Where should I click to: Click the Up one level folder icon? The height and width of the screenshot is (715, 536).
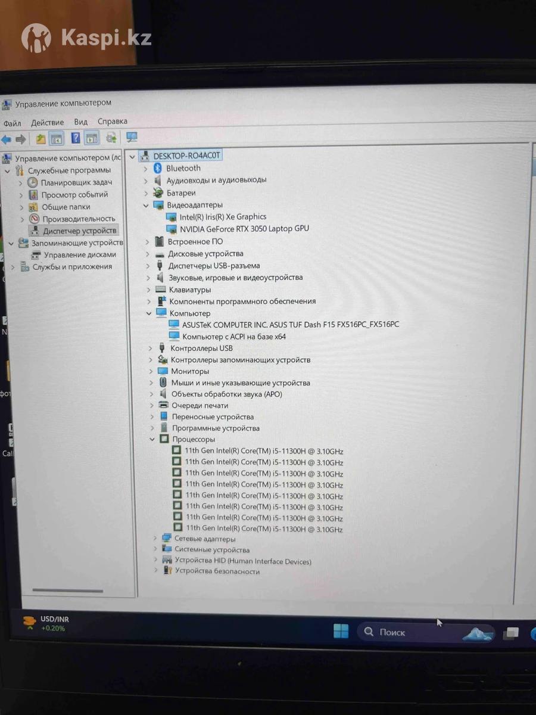click(x=40, y=139)
